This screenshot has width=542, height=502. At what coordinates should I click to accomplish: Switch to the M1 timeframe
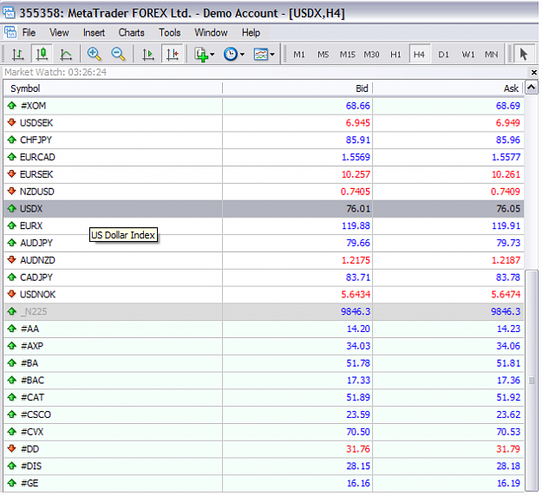299,55
